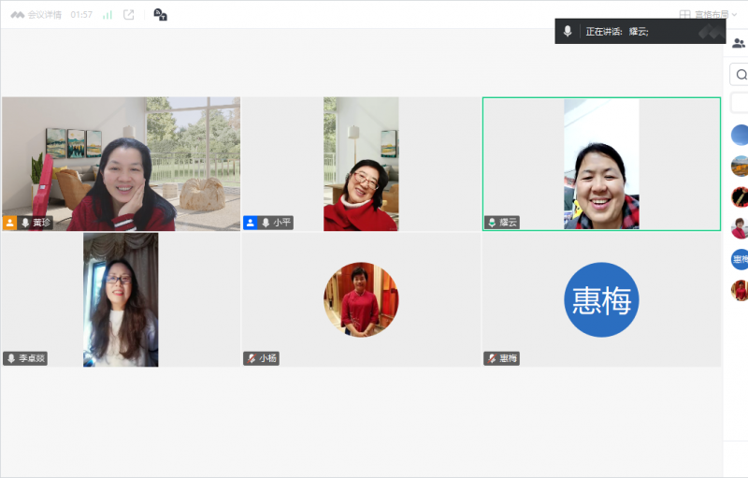The height and width of the screenshot is (478, 748).
Task: Click the member search field
Action: click(x=741, y=75)
